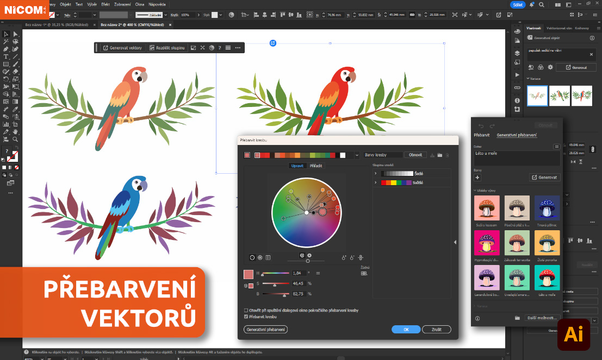Expand the 'Šedé' swatch group

[375, 174]
